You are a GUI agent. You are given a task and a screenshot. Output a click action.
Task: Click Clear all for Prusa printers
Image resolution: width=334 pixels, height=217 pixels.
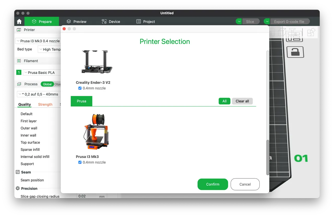click(242, 101)
